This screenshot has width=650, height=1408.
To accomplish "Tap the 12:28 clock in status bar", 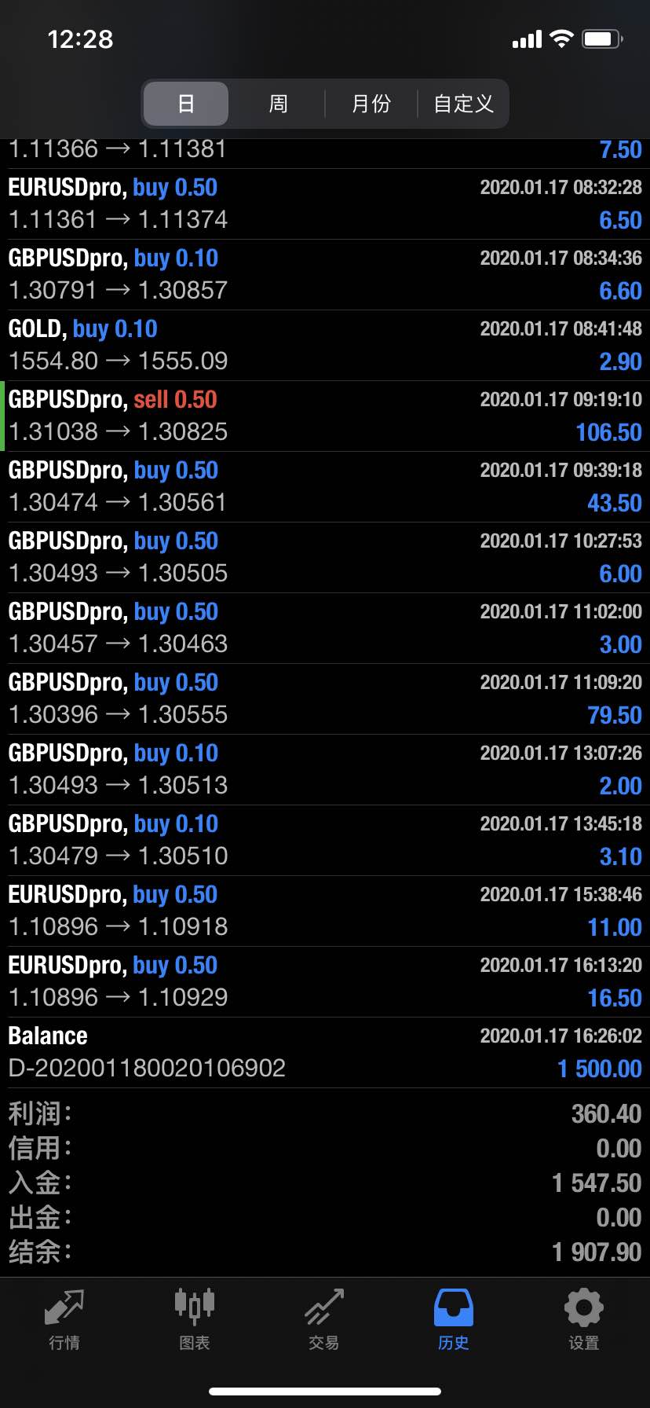I will (80, 39).
